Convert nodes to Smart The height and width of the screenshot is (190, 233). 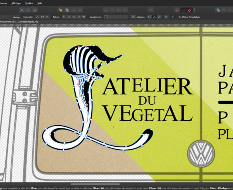pyautogui.click(x=47, y=17)
